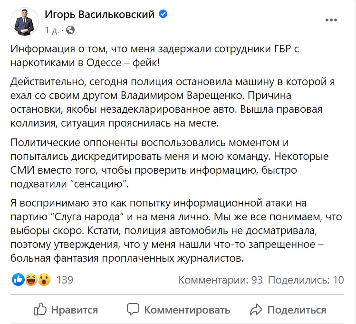
Task: Show the "Комментарии: 93" comments
Action: 221,280
